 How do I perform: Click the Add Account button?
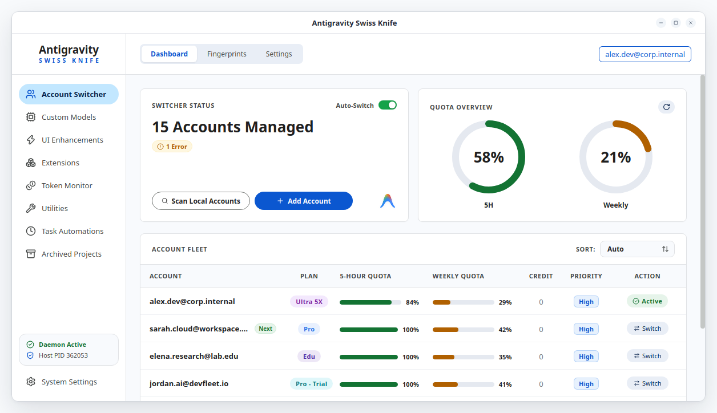tap(304, 201)
